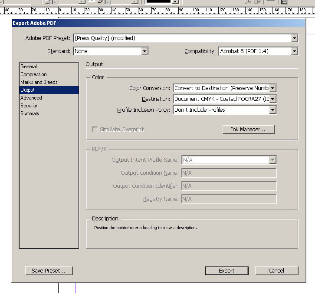Expand the Color Conversion dropdown
The height and width of the screenshot is (293, 315).
(x=225, y=88)
